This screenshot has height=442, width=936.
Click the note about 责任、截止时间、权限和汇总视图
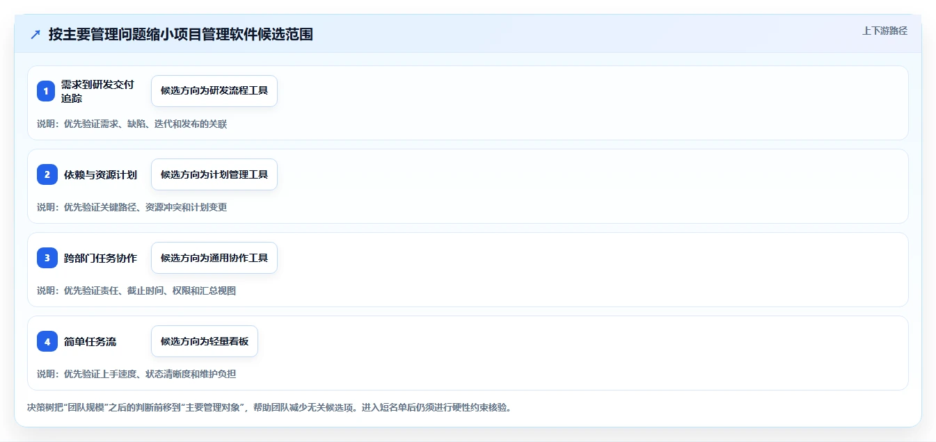[136, 290]
